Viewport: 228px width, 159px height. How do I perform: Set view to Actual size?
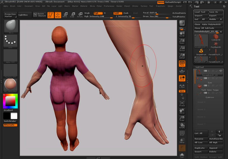click(x=182, y=49)
